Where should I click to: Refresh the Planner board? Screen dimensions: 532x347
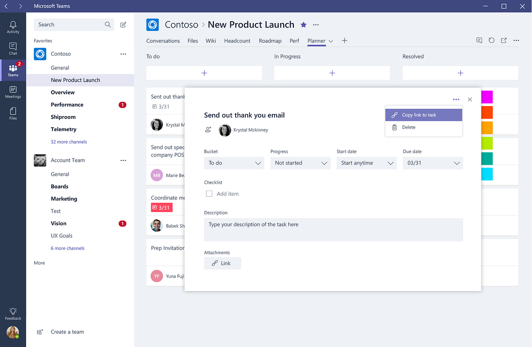pos(491,40)
